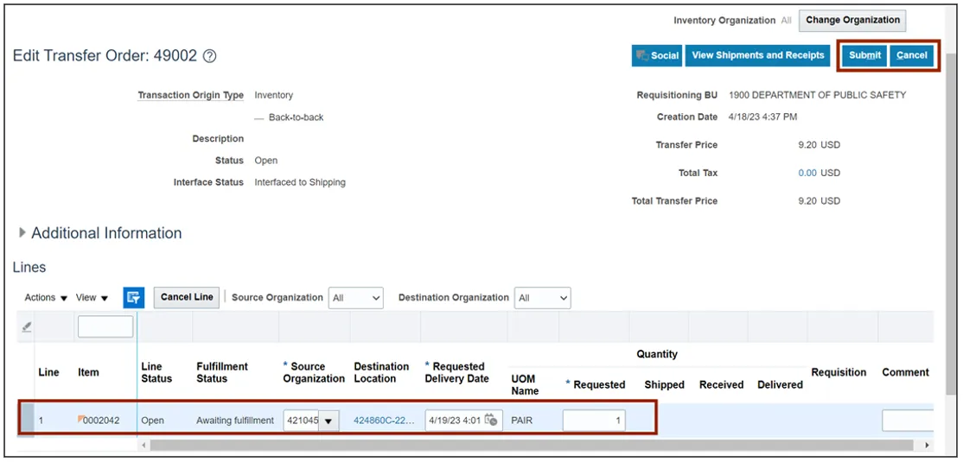Screen dimensions: 963x462
Task: Click the horizontal scrollbar left arrow
Action: (145, 446)
